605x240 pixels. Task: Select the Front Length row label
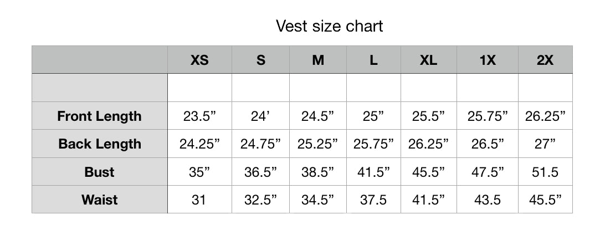tap(100, 116)
